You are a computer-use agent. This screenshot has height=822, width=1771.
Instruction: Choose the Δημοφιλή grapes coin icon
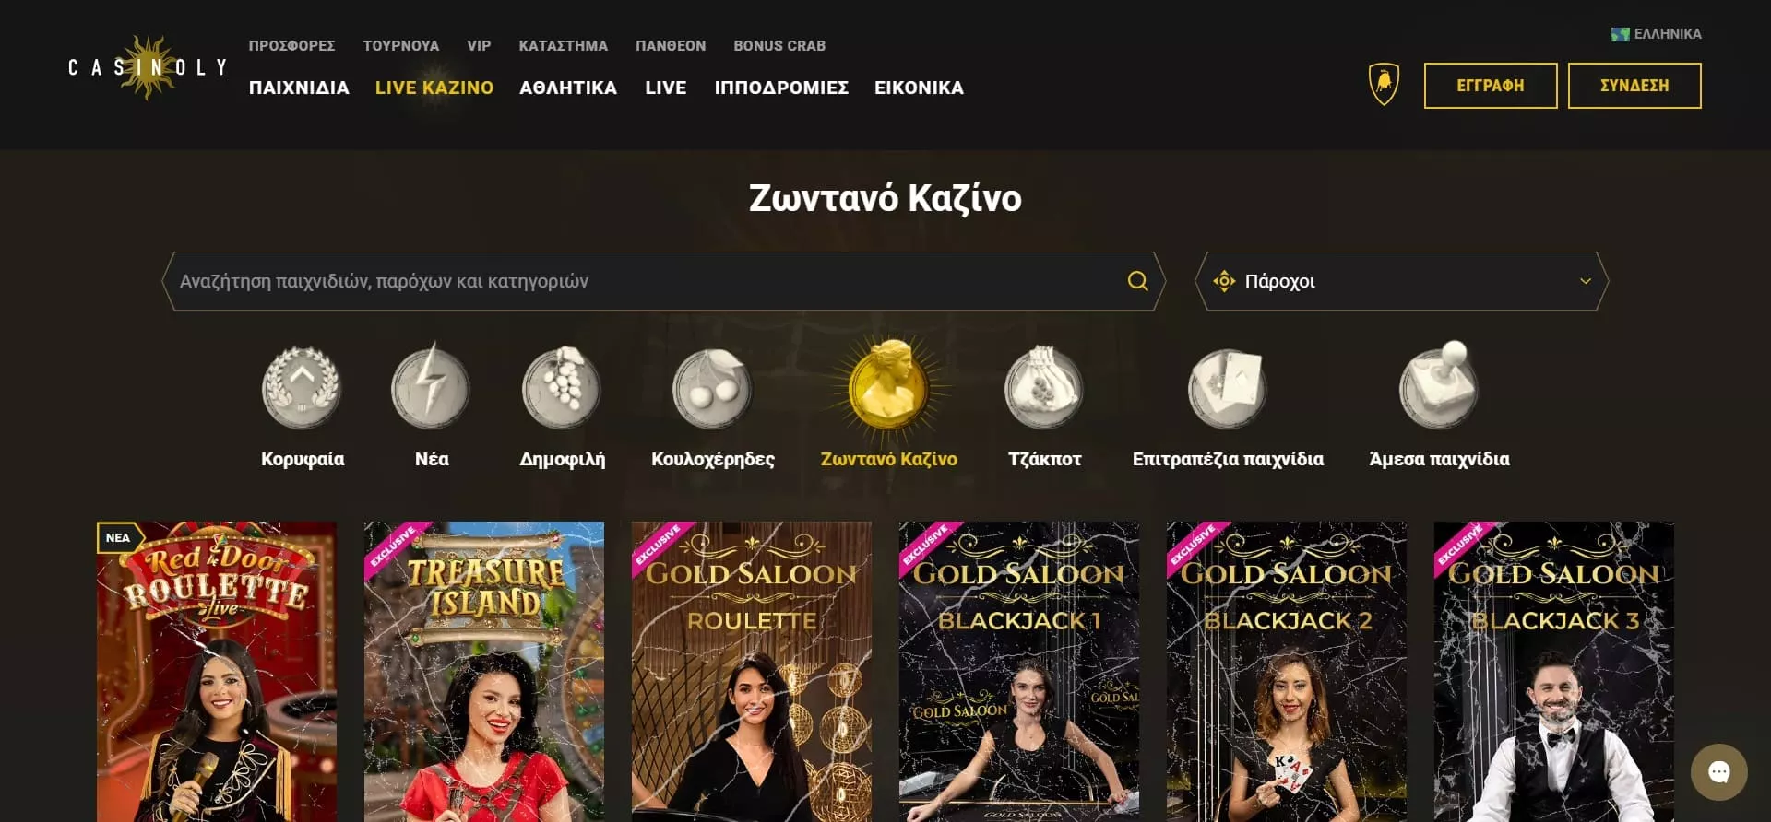click(x=562, y=387)
